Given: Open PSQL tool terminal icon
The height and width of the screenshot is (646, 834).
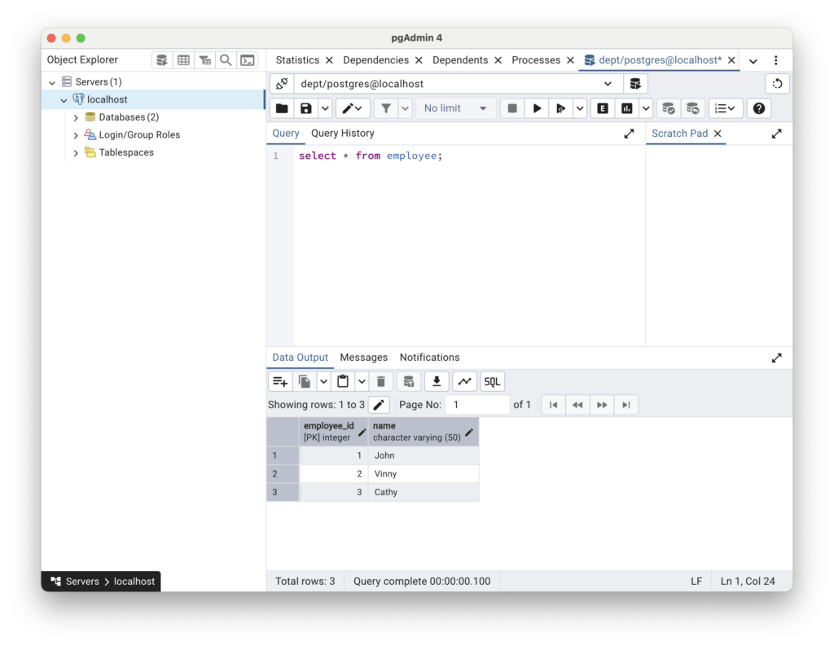Looking at the screenshot, I should 248,60.
